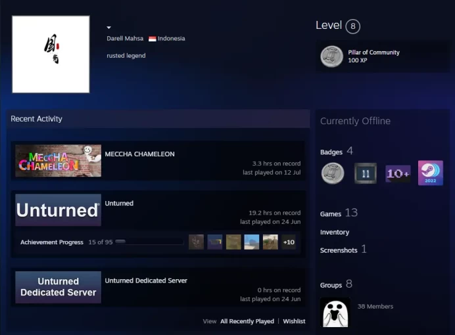This screenshot has width=455, height=335.
Task: Click the 38 Members group text
Action: (375, 306)
